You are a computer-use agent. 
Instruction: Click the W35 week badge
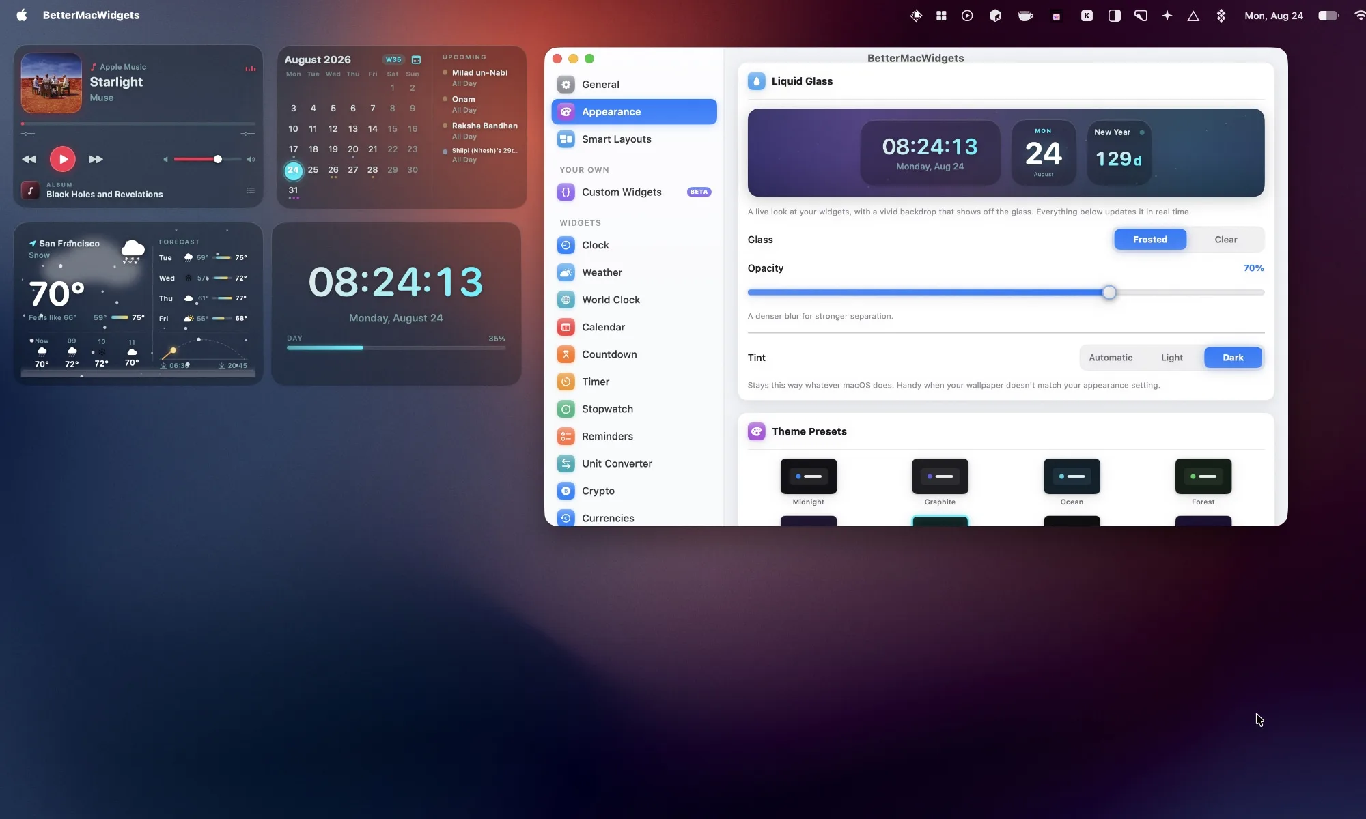393,60
